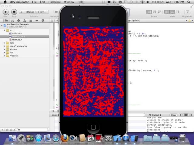
Task: Open System Preferences gear in Dock
Action: click(108, 138)
